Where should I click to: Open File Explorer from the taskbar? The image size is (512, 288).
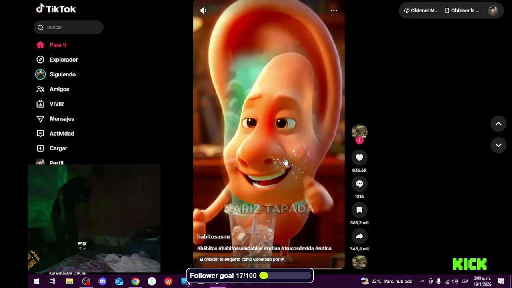(69, 282)
